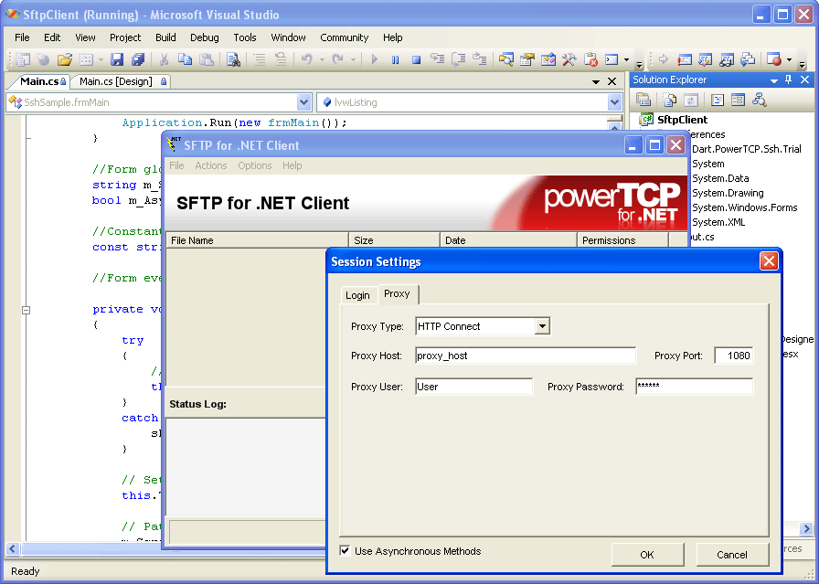Click the Save All icon

[138, 59]
